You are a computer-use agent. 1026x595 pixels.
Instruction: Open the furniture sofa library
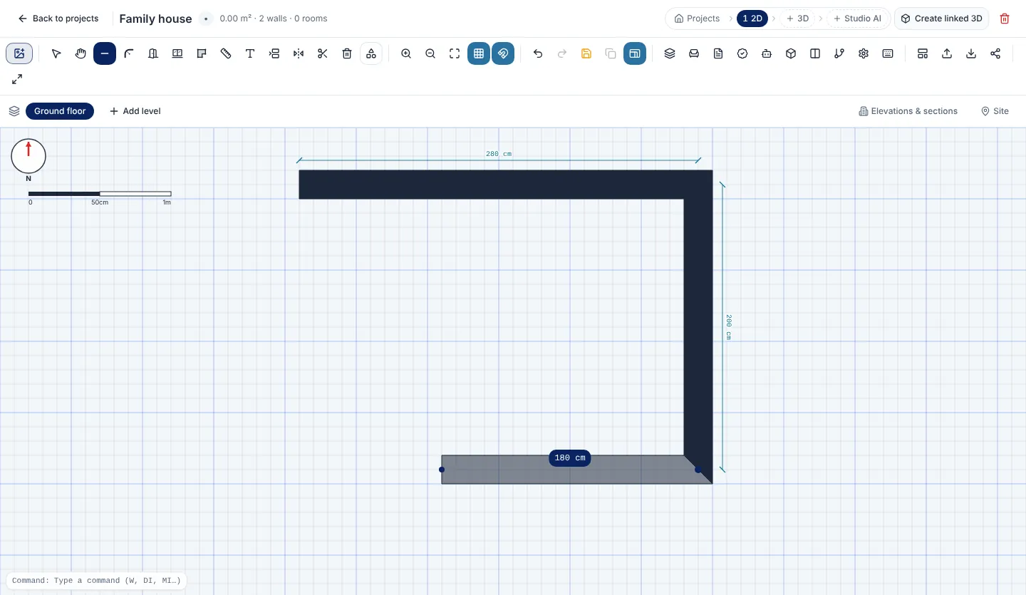click(x=694, y=53)
